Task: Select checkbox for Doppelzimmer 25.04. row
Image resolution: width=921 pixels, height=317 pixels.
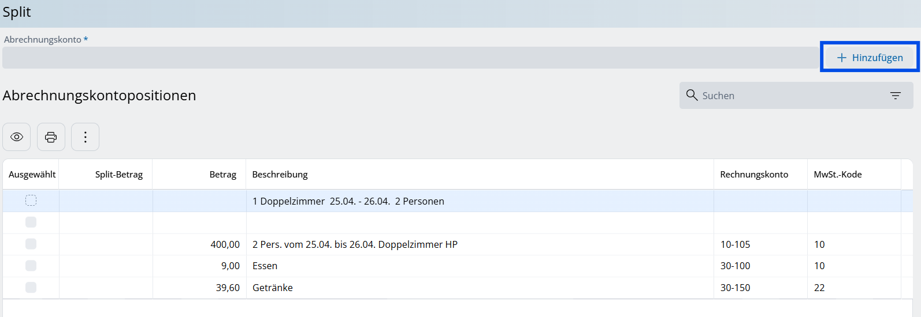Action: (x=31, y=201)
